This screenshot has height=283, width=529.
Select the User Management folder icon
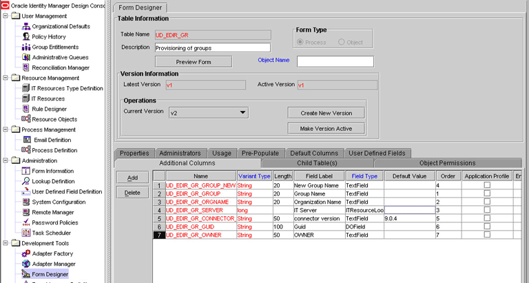coord(16,16)
